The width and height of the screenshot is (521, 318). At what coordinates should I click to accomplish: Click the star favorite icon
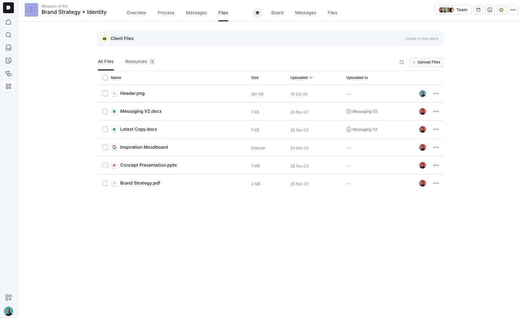(x=501, y=10)
